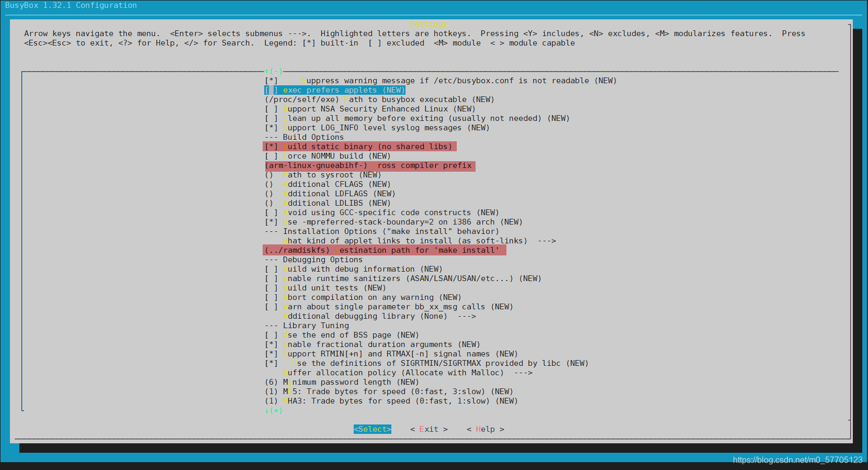The height and width of the screenshot is (470, 868).
Task: Click 'BusyBox 1.32.1 Configuration' title text
Action: point(71,5)
